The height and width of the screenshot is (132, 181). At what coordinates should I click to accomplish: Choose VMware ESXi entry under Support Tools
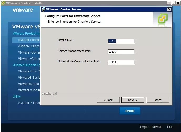click(x=29, y=71)
